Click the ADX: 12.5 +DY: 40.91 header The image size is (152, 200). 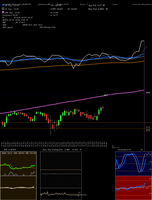[x=19, y=153]
